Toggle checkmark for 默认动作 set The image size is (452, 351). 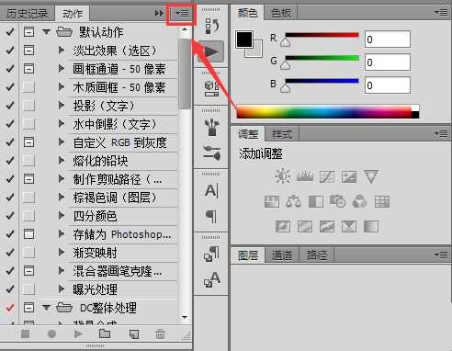tap(10, 32)
